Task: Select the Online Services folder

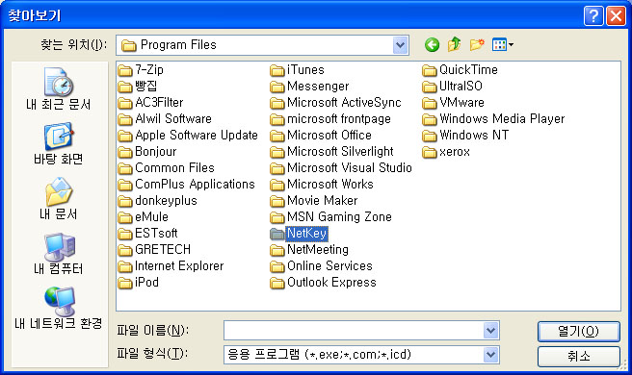Action: [321, 266]
